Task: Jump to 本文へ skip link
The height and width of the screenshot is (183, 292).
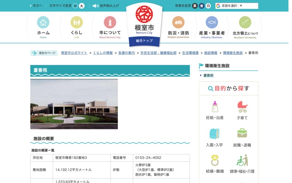Action: point(36,6)
